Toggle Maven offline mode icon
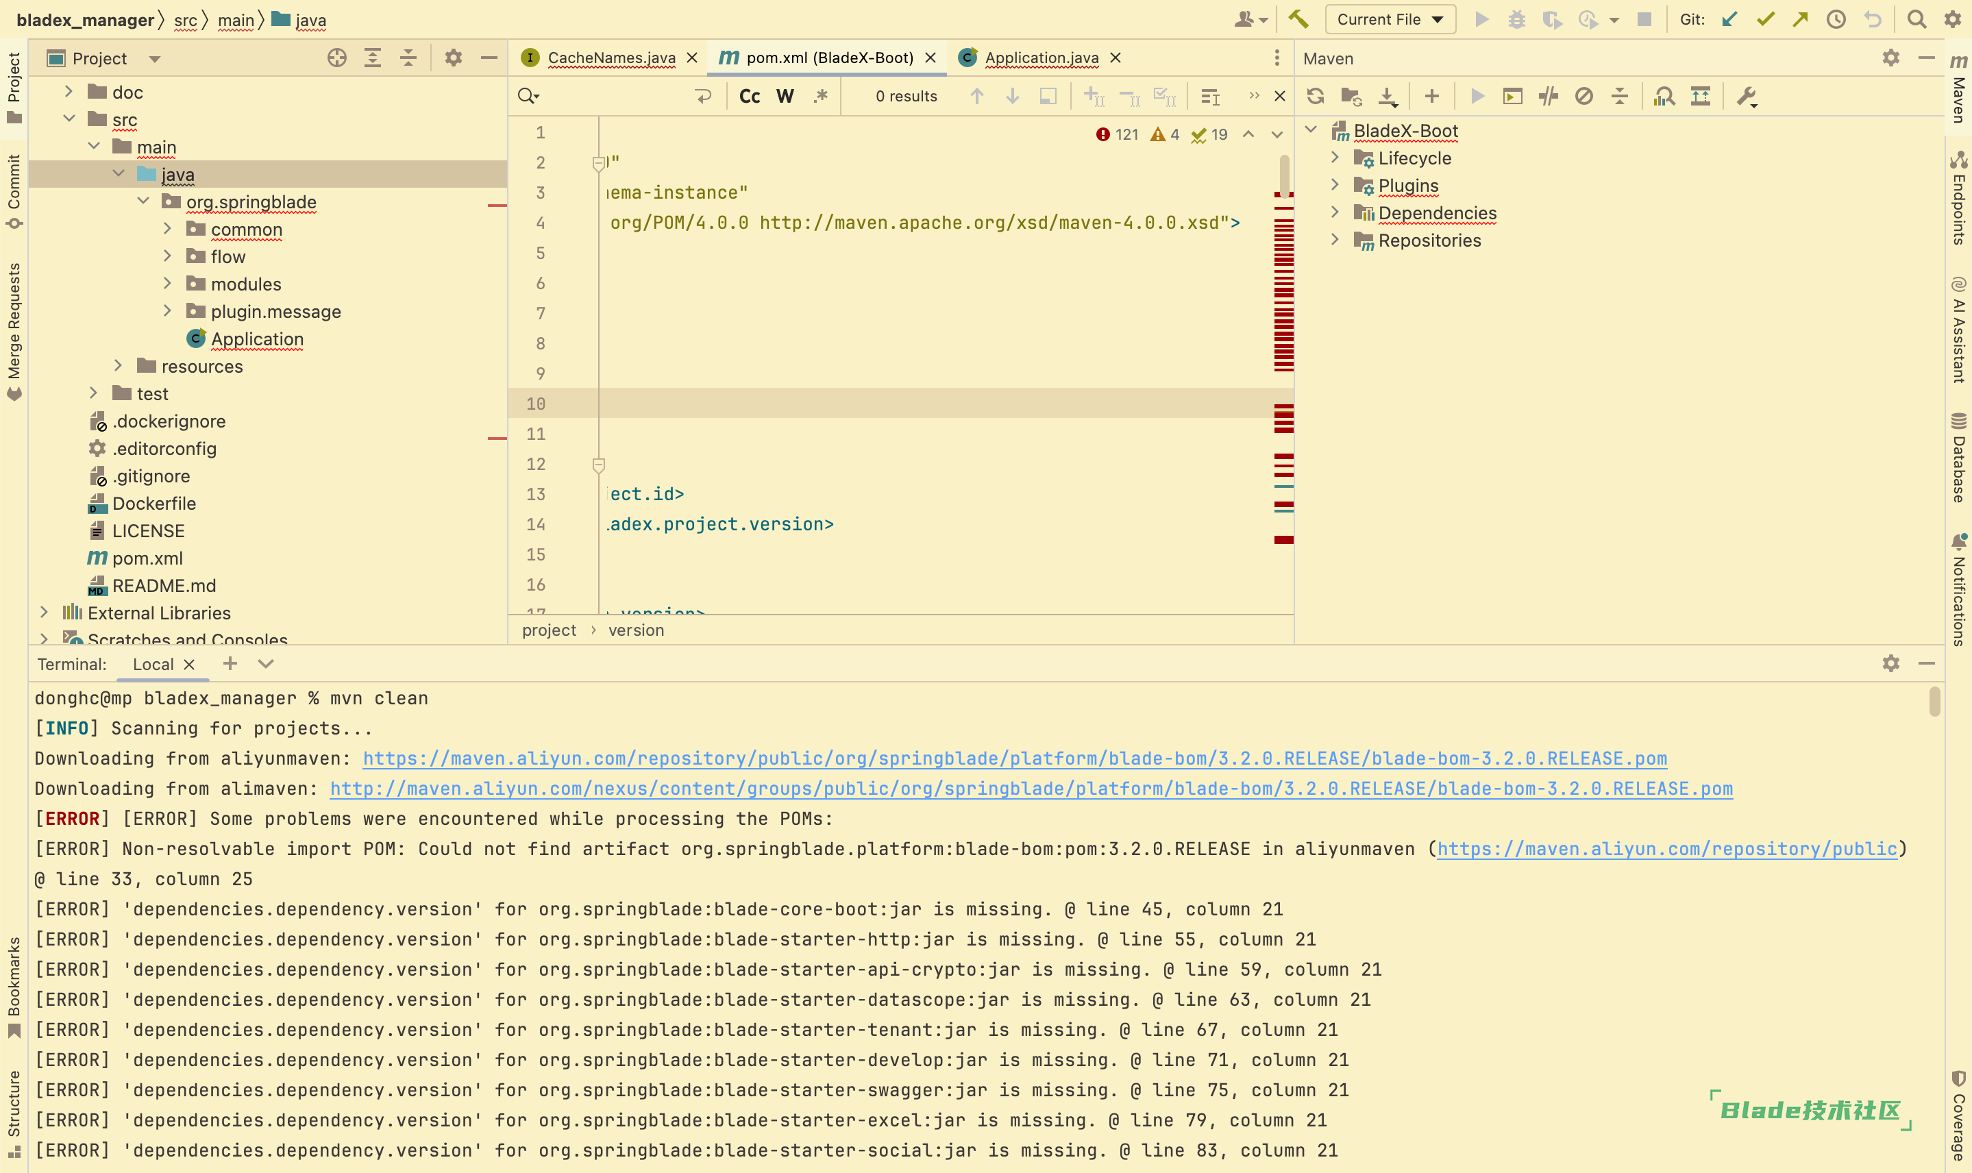Image resolution: width=1972 pixels, height=1173 pixels. 1549,97
